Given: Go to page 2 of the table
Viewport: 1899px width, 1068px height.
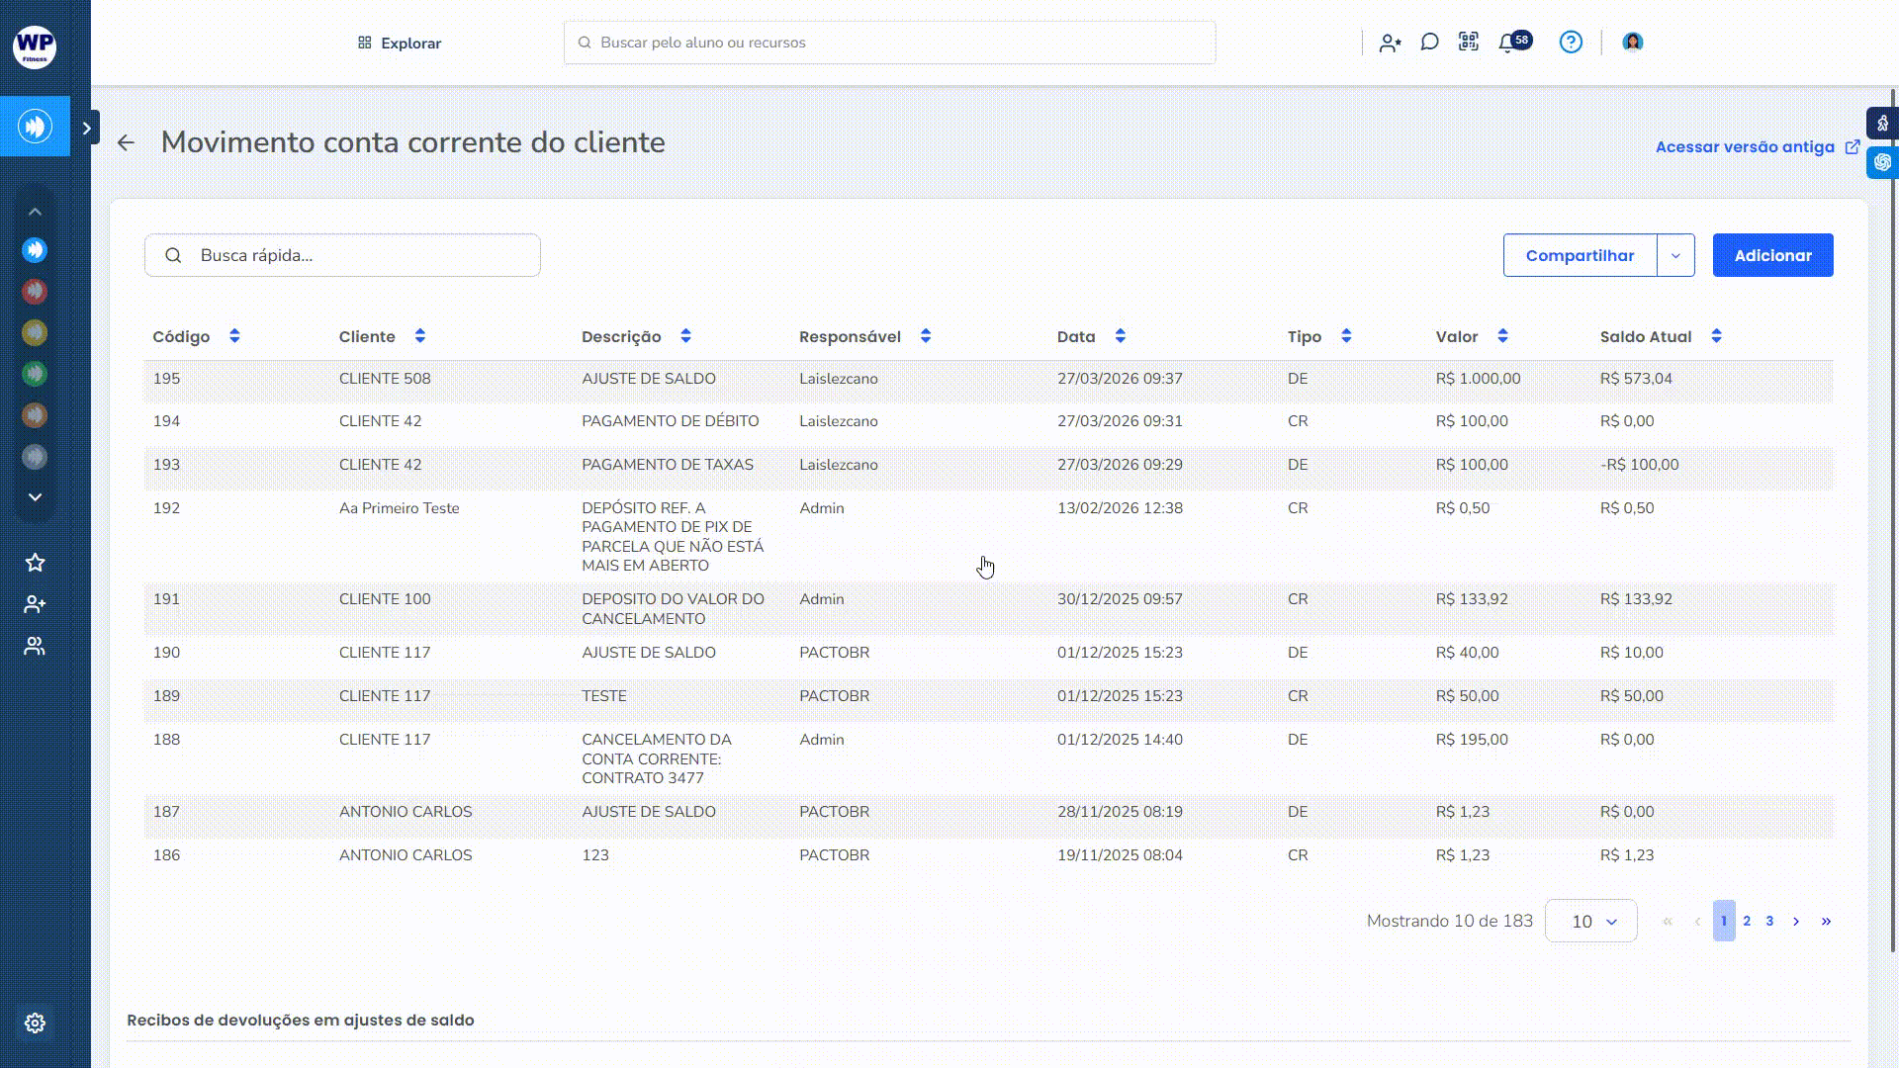Looking at the screenshot, I should [1747, 921].
